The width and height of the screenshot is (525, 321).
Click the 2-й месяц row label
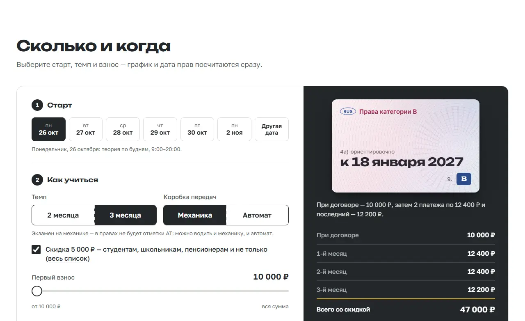tap(332, 272)
